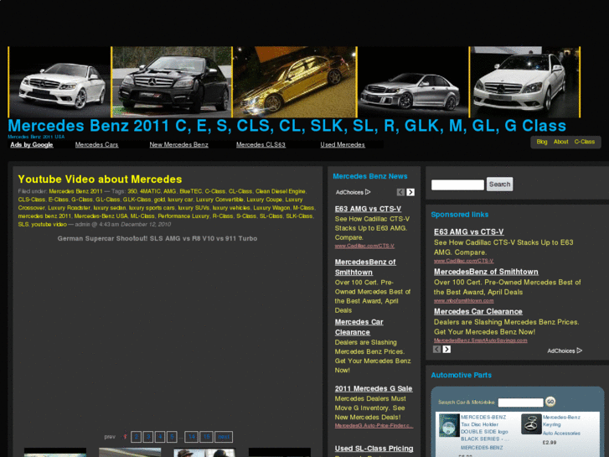Open the Mercedes-Benz Keyring product image
The width and height of the screenshot is (609, 457).
pos(531,424)
